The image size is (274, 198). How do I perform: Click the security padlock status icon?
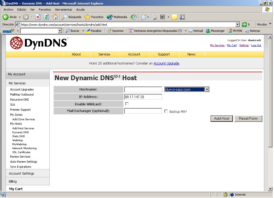pos(226,194)
